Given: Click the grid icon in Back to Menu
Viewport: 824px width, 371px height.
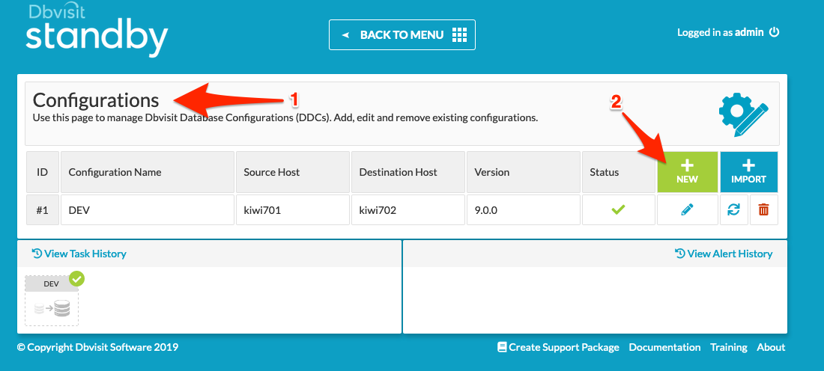Looking at the screenshot, I should [459, 34].
